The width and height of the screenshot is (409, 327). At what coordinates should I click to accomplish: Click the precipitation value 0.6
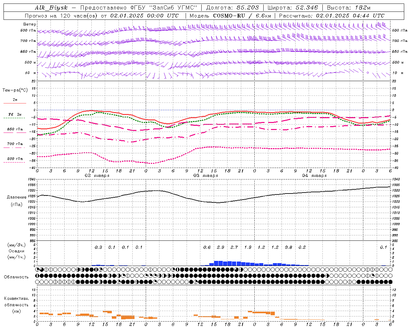207,247
